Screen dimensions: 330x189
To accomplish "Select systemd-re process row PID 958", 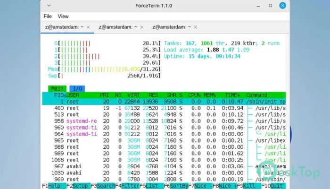I will click(164, 121).
